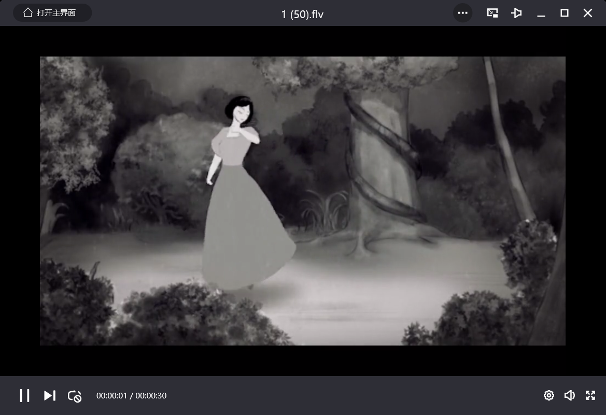Open the main interface home button
This screenshot has width=606, height=415.
[x=52, y=13]
